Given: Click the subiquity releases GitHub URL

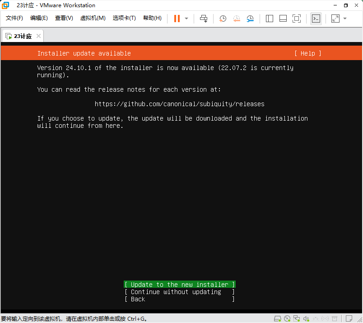Looking at the screenshot, I should [179, 104].
